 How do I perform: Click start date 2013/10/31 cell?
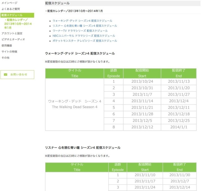tap(142, 88)
